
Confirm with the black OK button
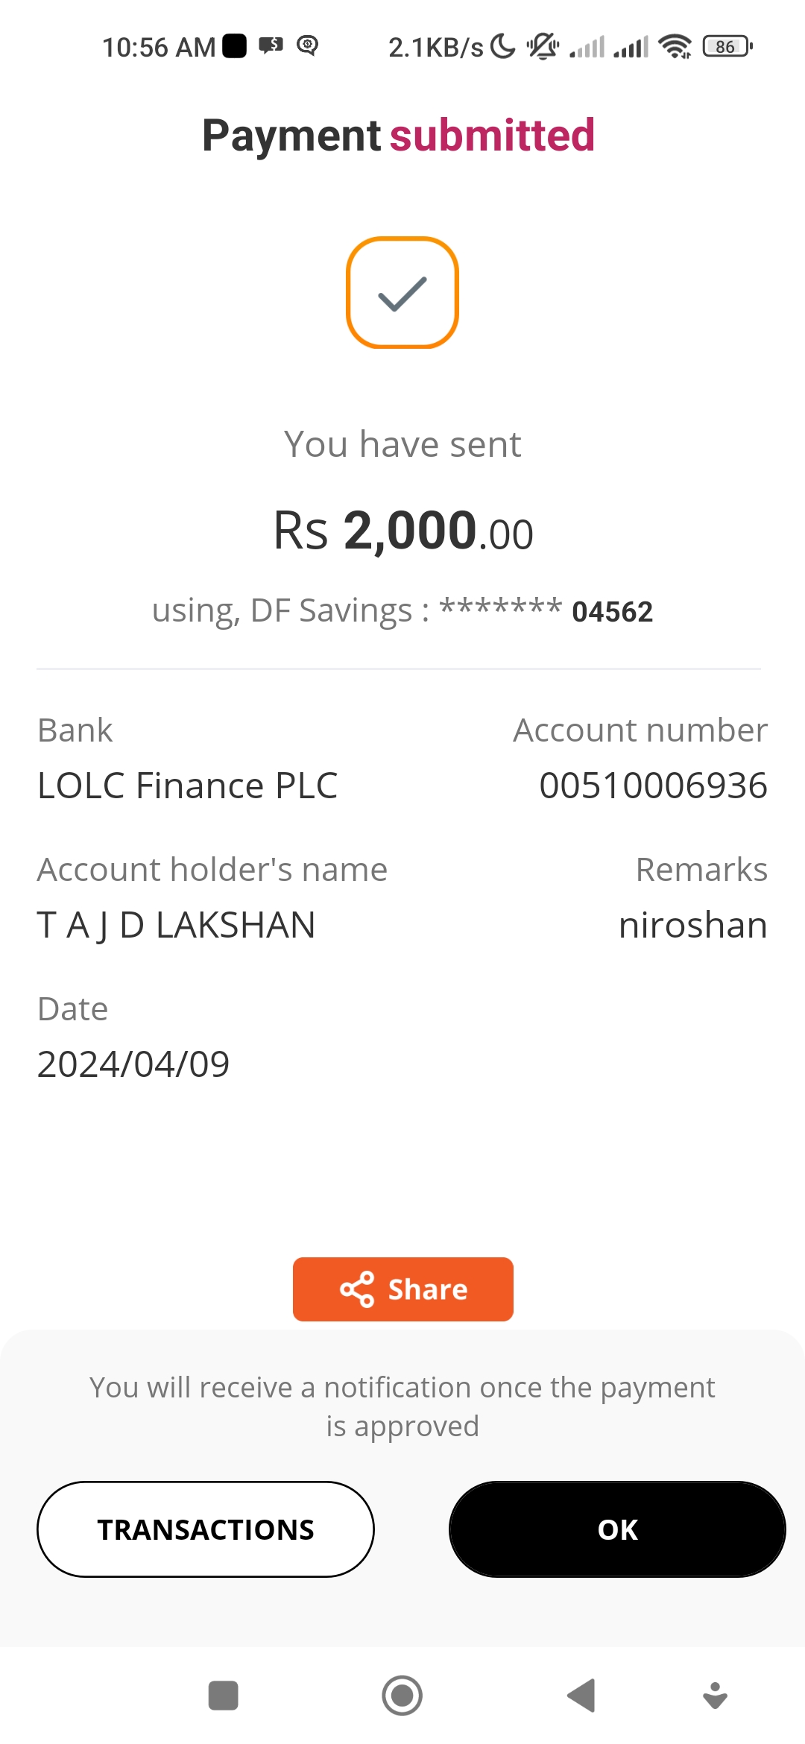(617, 1529)
